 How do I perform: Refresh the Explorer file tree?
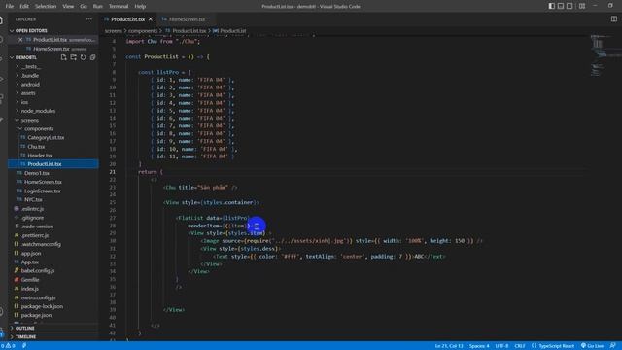83,57
